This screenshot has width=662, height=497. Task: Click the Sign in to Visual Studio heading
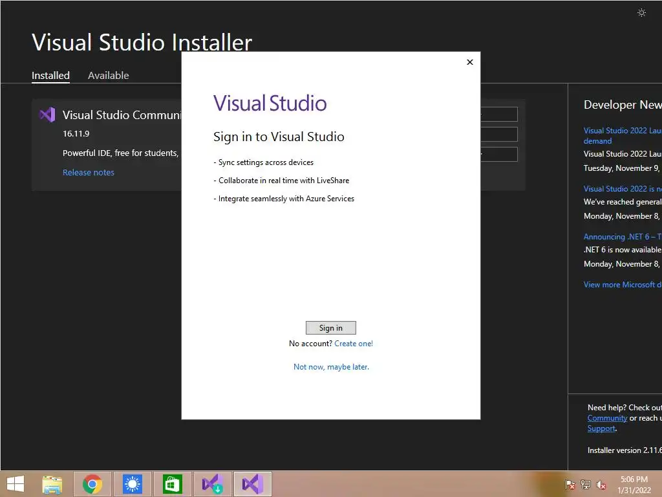click(x=279, y=137)
